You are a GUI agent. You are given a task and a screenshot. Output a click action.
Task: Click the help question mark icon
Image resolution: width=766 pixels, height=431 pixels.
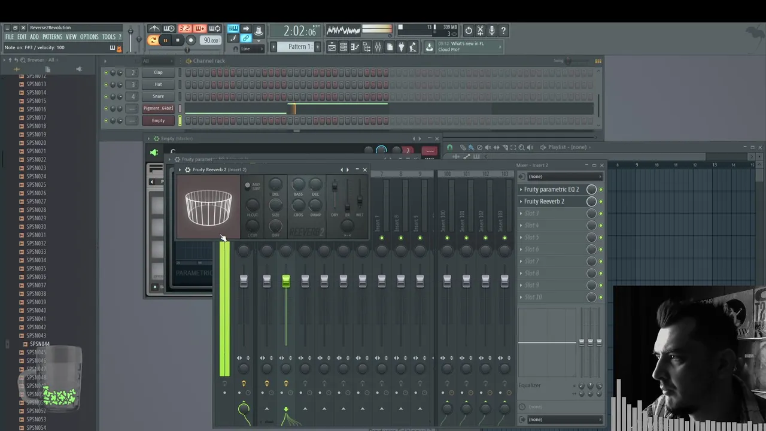503,30
